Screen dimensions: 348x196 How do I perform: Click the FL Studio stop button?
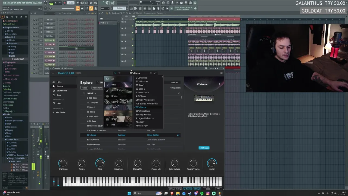[x=60, y=3]
